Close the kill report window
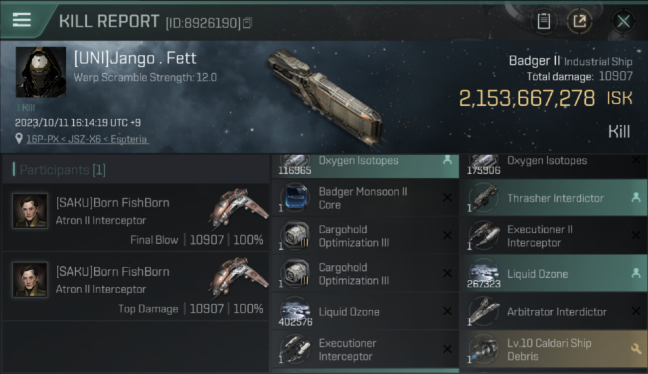The width and height of the screenshot is (648, 374). click(x=623, y=21)
